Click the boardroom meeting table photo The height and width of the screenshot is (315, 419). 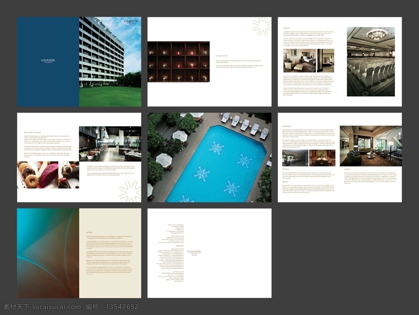(322, 158)
